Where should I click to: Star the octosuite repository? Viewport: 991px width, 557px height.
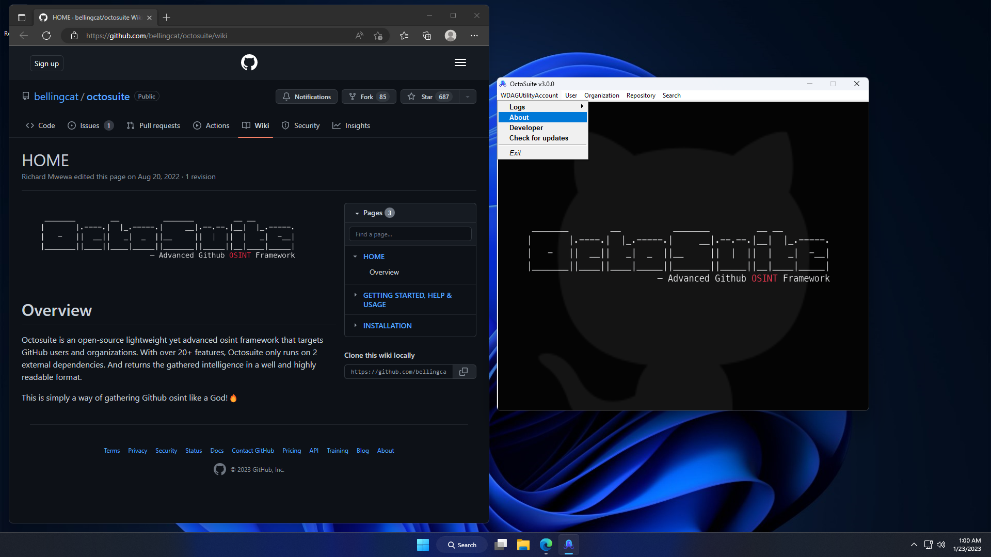pos(429,97)
